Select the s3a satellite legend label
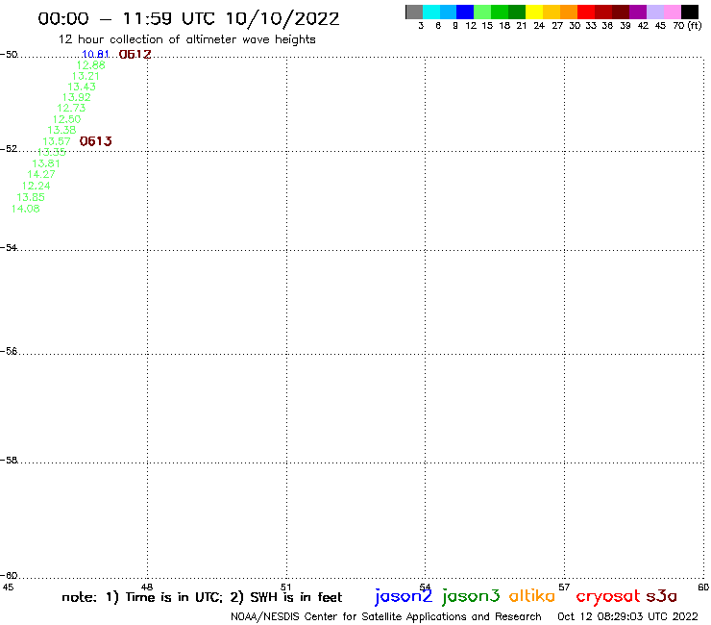 (x=661, y=596)
